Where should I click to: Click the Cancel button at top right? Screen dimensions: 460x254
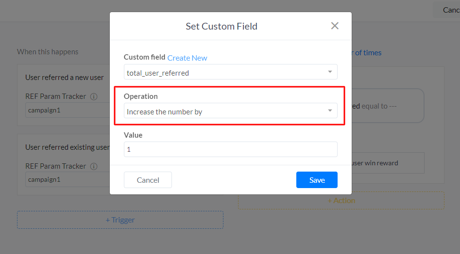[x=450, y=10]
